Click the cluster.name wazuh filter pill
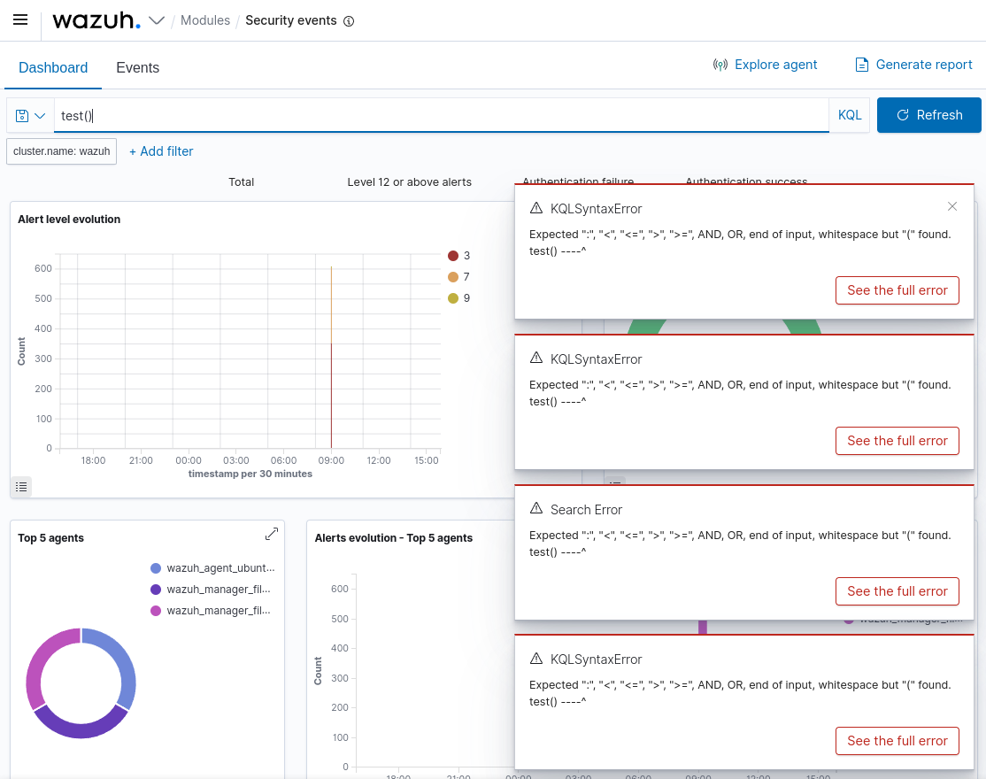The image size is (986, 779). pos(61,151)
